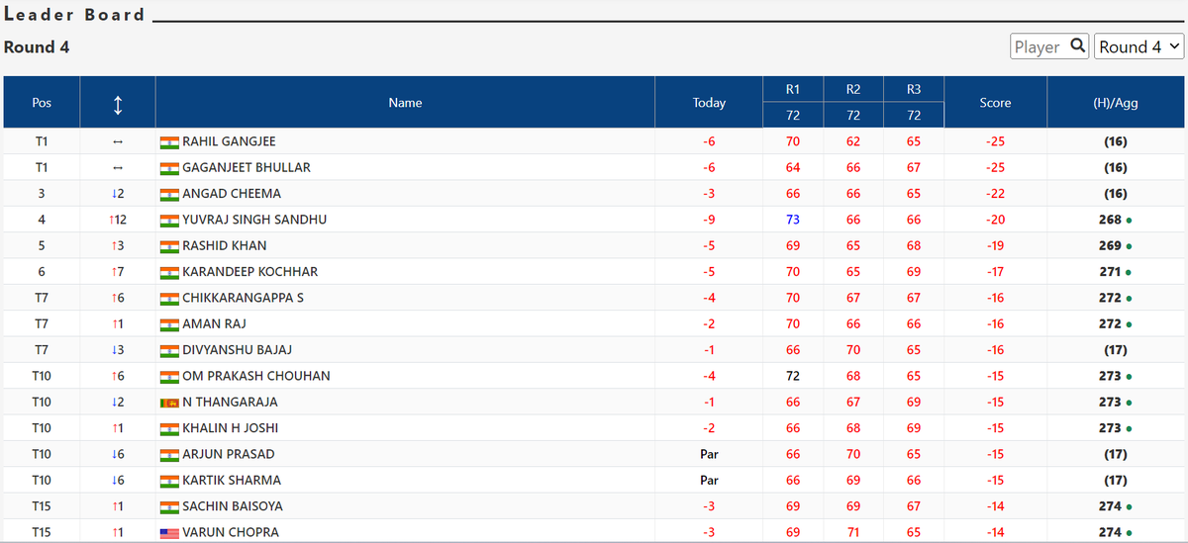Viewport: 1188px width, 543px height.
Task: Click Rahil Gangjee's R2 score 62
Action: [853, 141]
